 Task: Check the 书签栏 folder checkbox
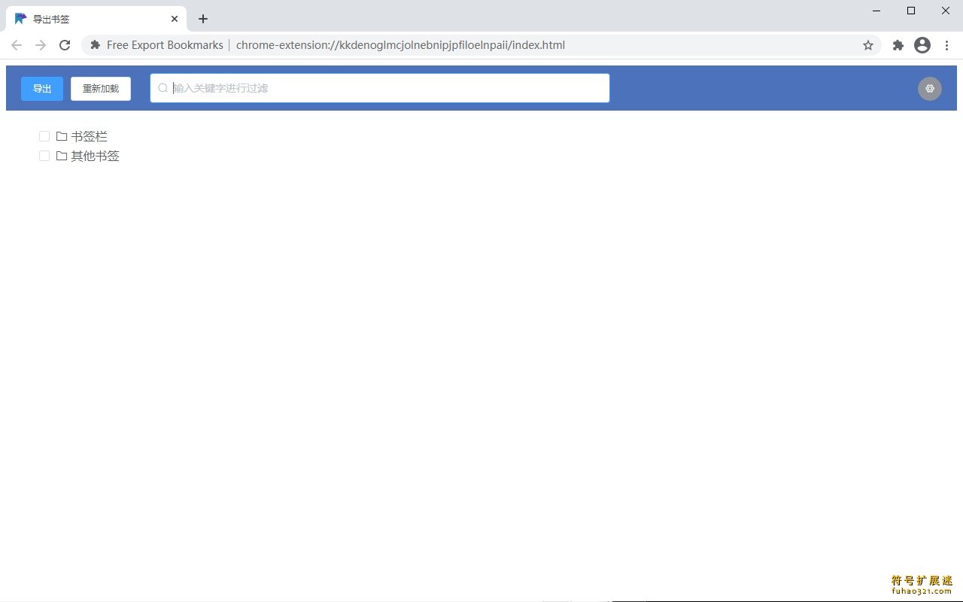(x=44, y=136)
